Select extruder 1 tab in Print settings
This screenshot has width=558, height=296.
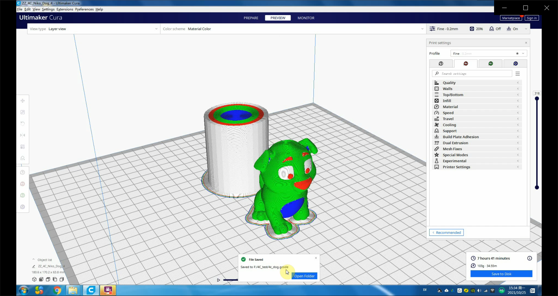click(x=441, y=64)
